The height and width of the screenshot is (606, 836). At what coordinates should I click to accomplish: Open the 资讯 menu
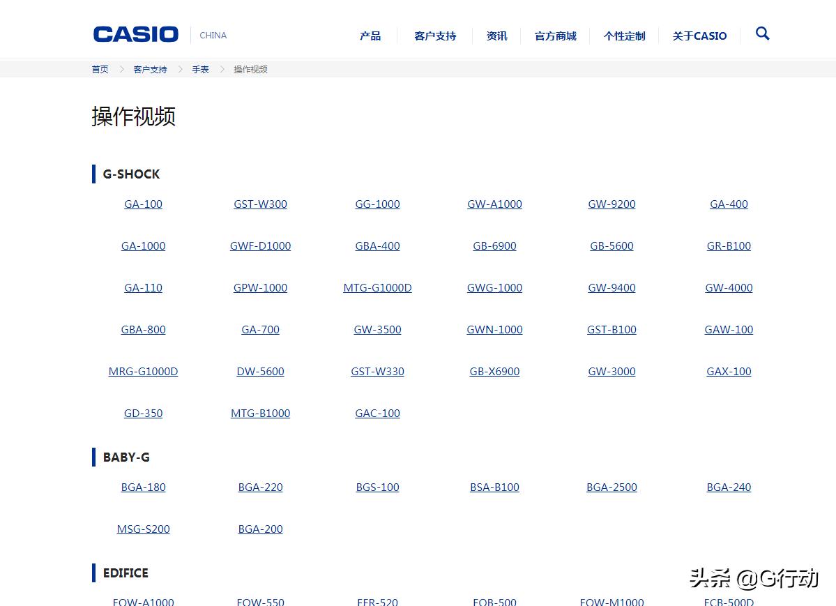496,36
